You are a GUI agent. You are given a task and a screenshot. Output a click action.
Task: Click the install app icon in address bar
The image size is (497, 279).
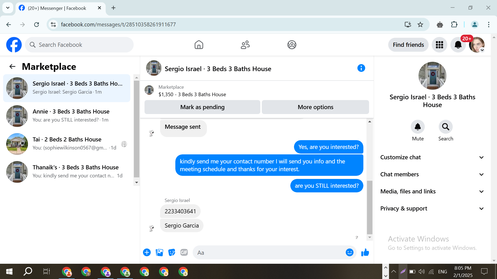pos(408,25)
